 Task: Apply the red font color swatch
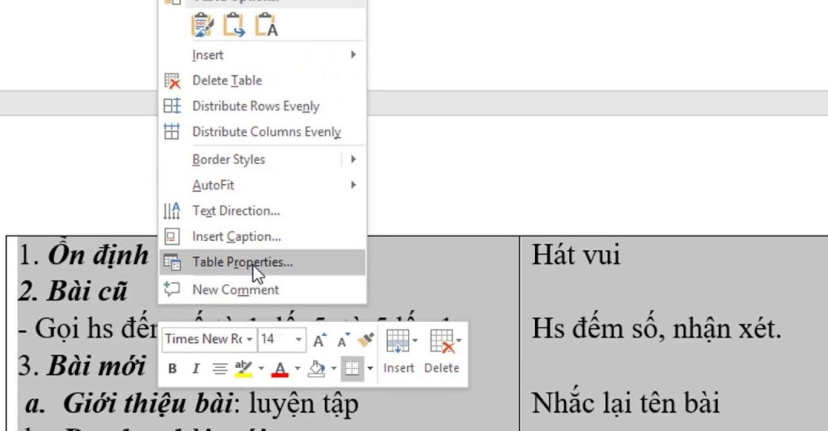(280, 370)
